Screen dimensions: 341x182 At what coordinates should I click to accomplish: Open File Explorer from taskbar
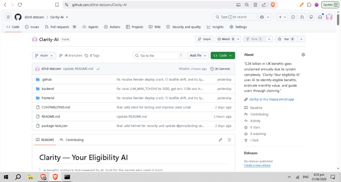click(30, 177)
